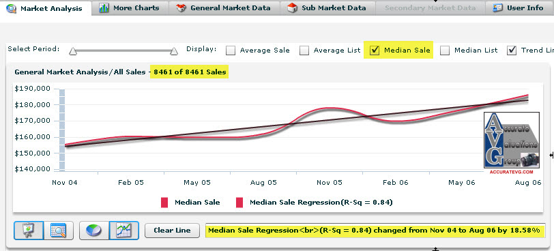The image size is (554, 251).
Task: Click the house icon on Sub Market Data
Action: [292, 8]
